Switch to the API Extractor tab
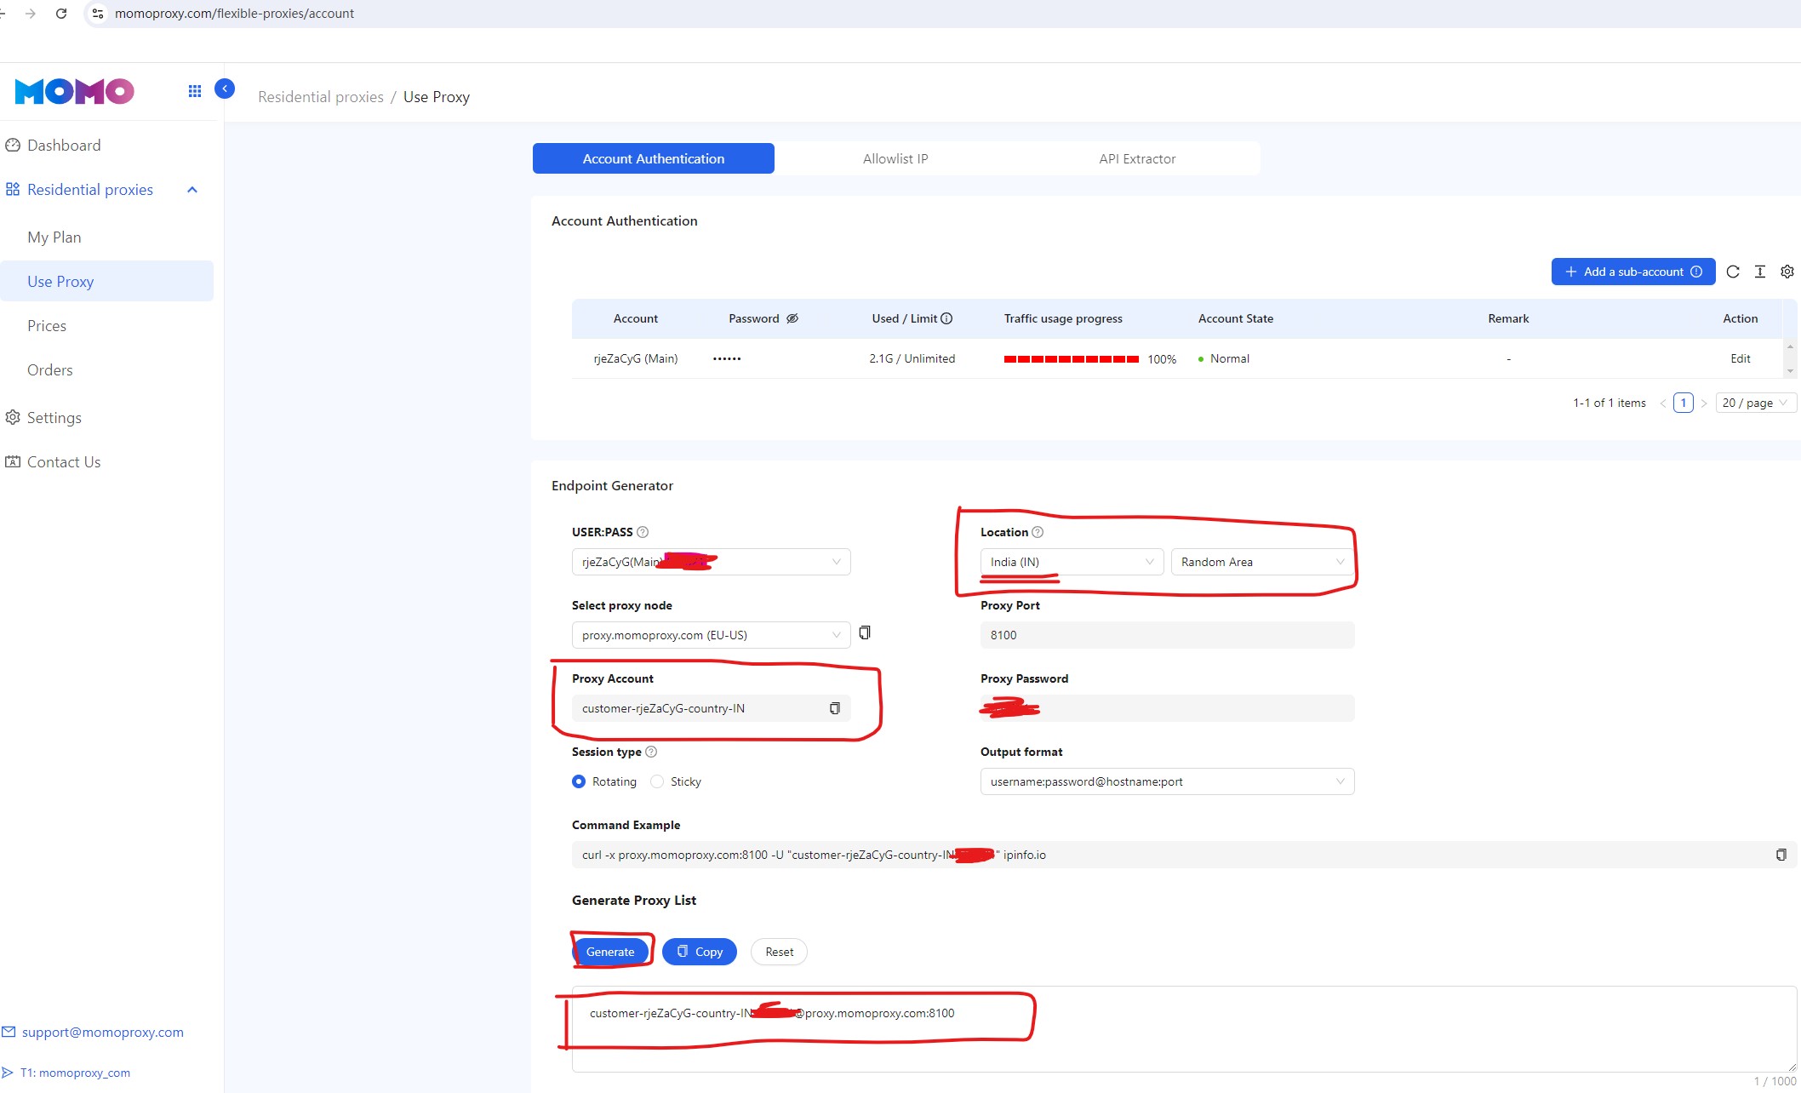The width and height of the screenshot is (1801, 1093). click(x=1137, y=158)
